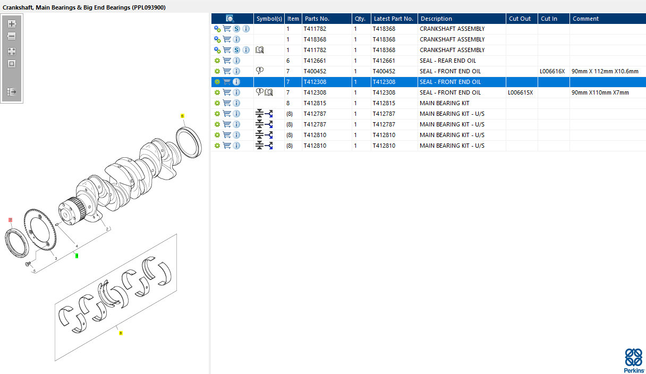Click green gear icon in T400452 row
The width and height of the screenshot is (646, 374).
(217, 71)
